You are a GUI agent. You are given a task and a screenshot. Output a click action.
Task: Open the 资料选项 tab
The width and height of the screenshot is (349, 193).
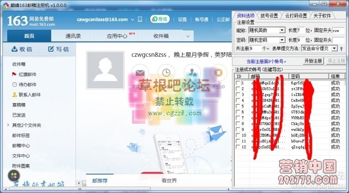click(x=245, y=16)
